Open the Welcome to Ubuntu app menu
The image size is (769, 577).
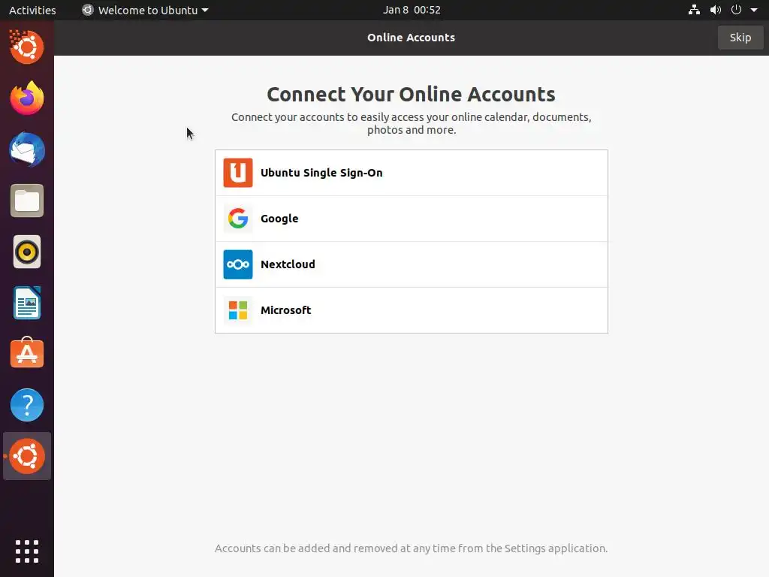click(145, 10)
